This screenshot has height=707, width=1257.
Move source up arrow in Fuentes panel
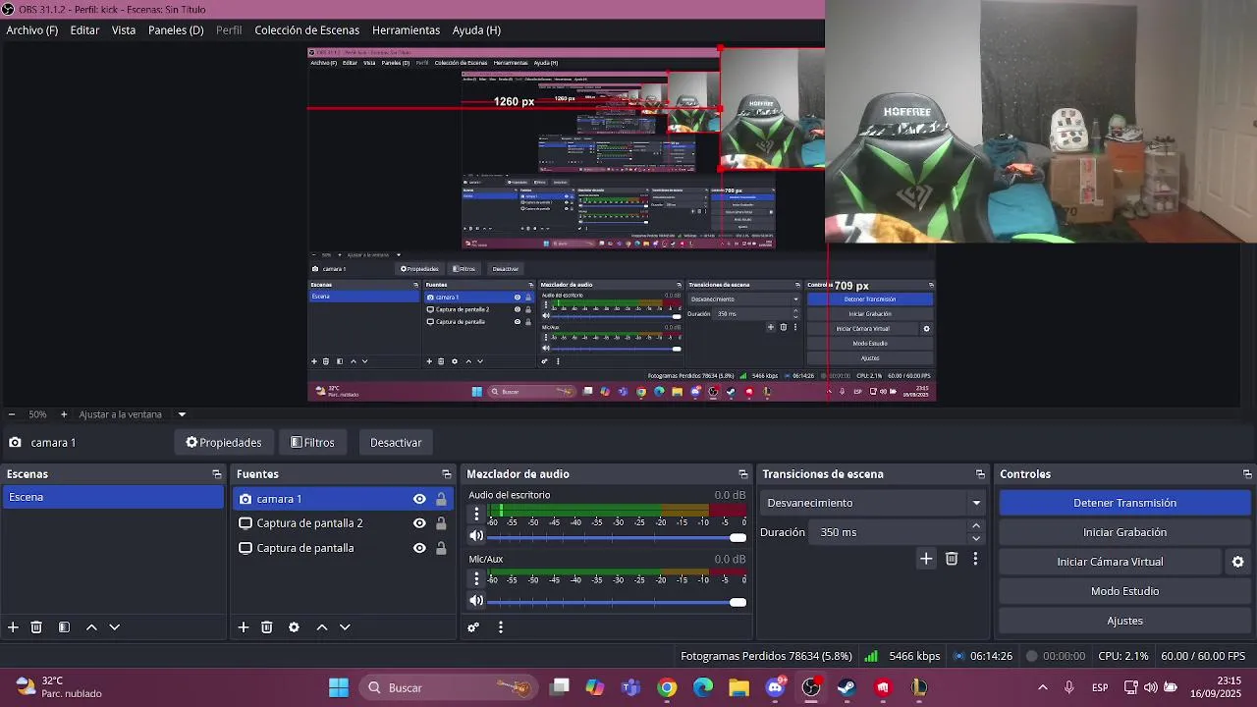(x=321, y=627)
